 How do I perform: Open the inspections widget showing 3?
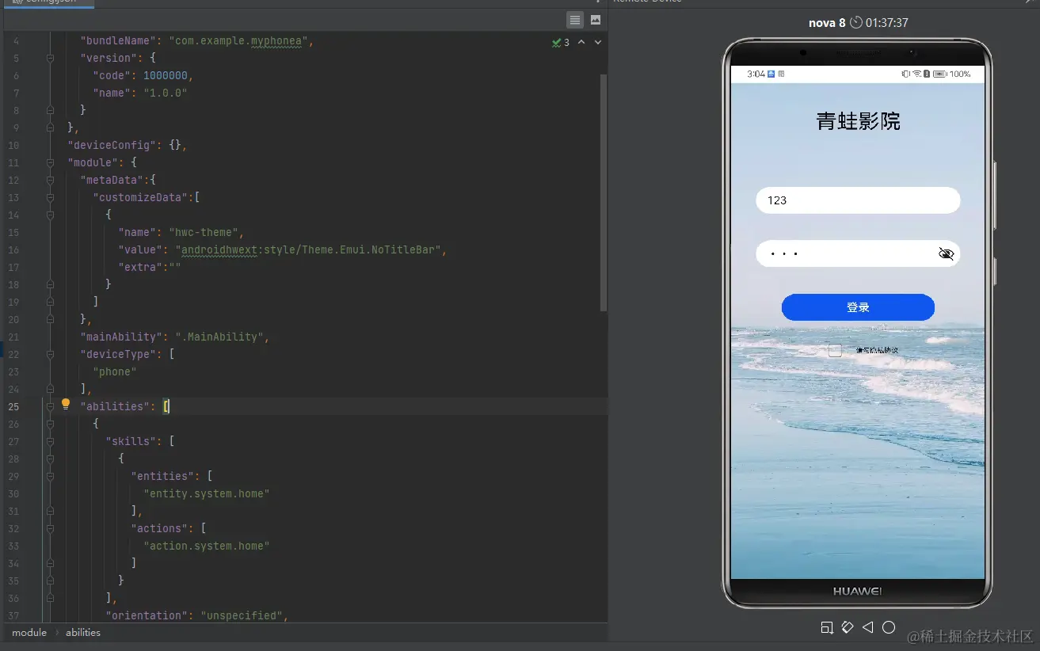(x=561, y=43)
